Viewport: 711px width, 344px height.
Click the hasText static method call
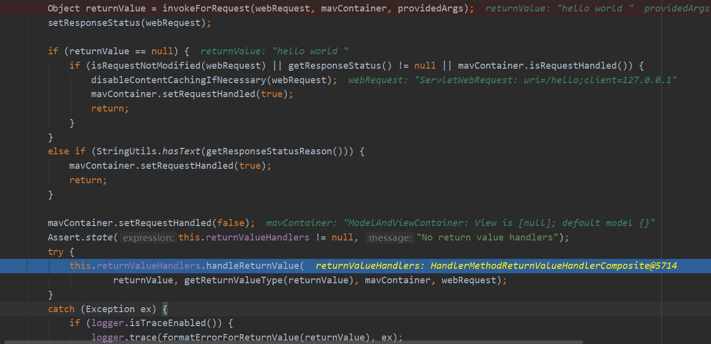click(x=181, y=151)
